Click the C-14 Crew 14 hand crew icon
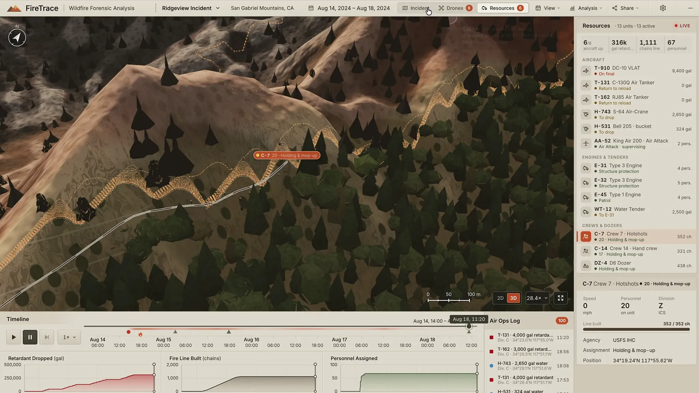The width and height of the screenshot is (699, 393). point(586,251)
